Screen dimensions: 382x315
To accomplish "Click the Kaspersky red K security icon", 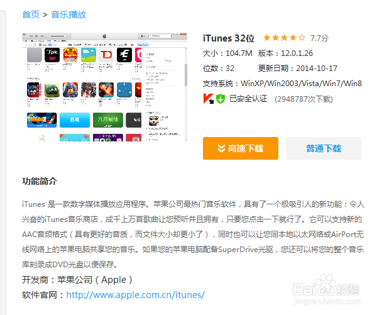I will (209, 99).
